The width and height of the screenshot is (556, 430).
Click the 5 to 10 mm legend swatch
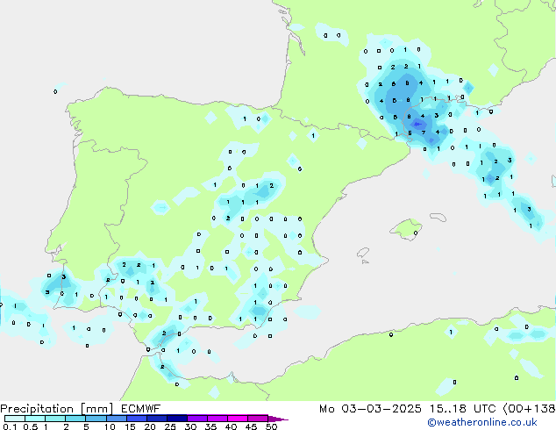pyautogui.click(x=96, y=419)
